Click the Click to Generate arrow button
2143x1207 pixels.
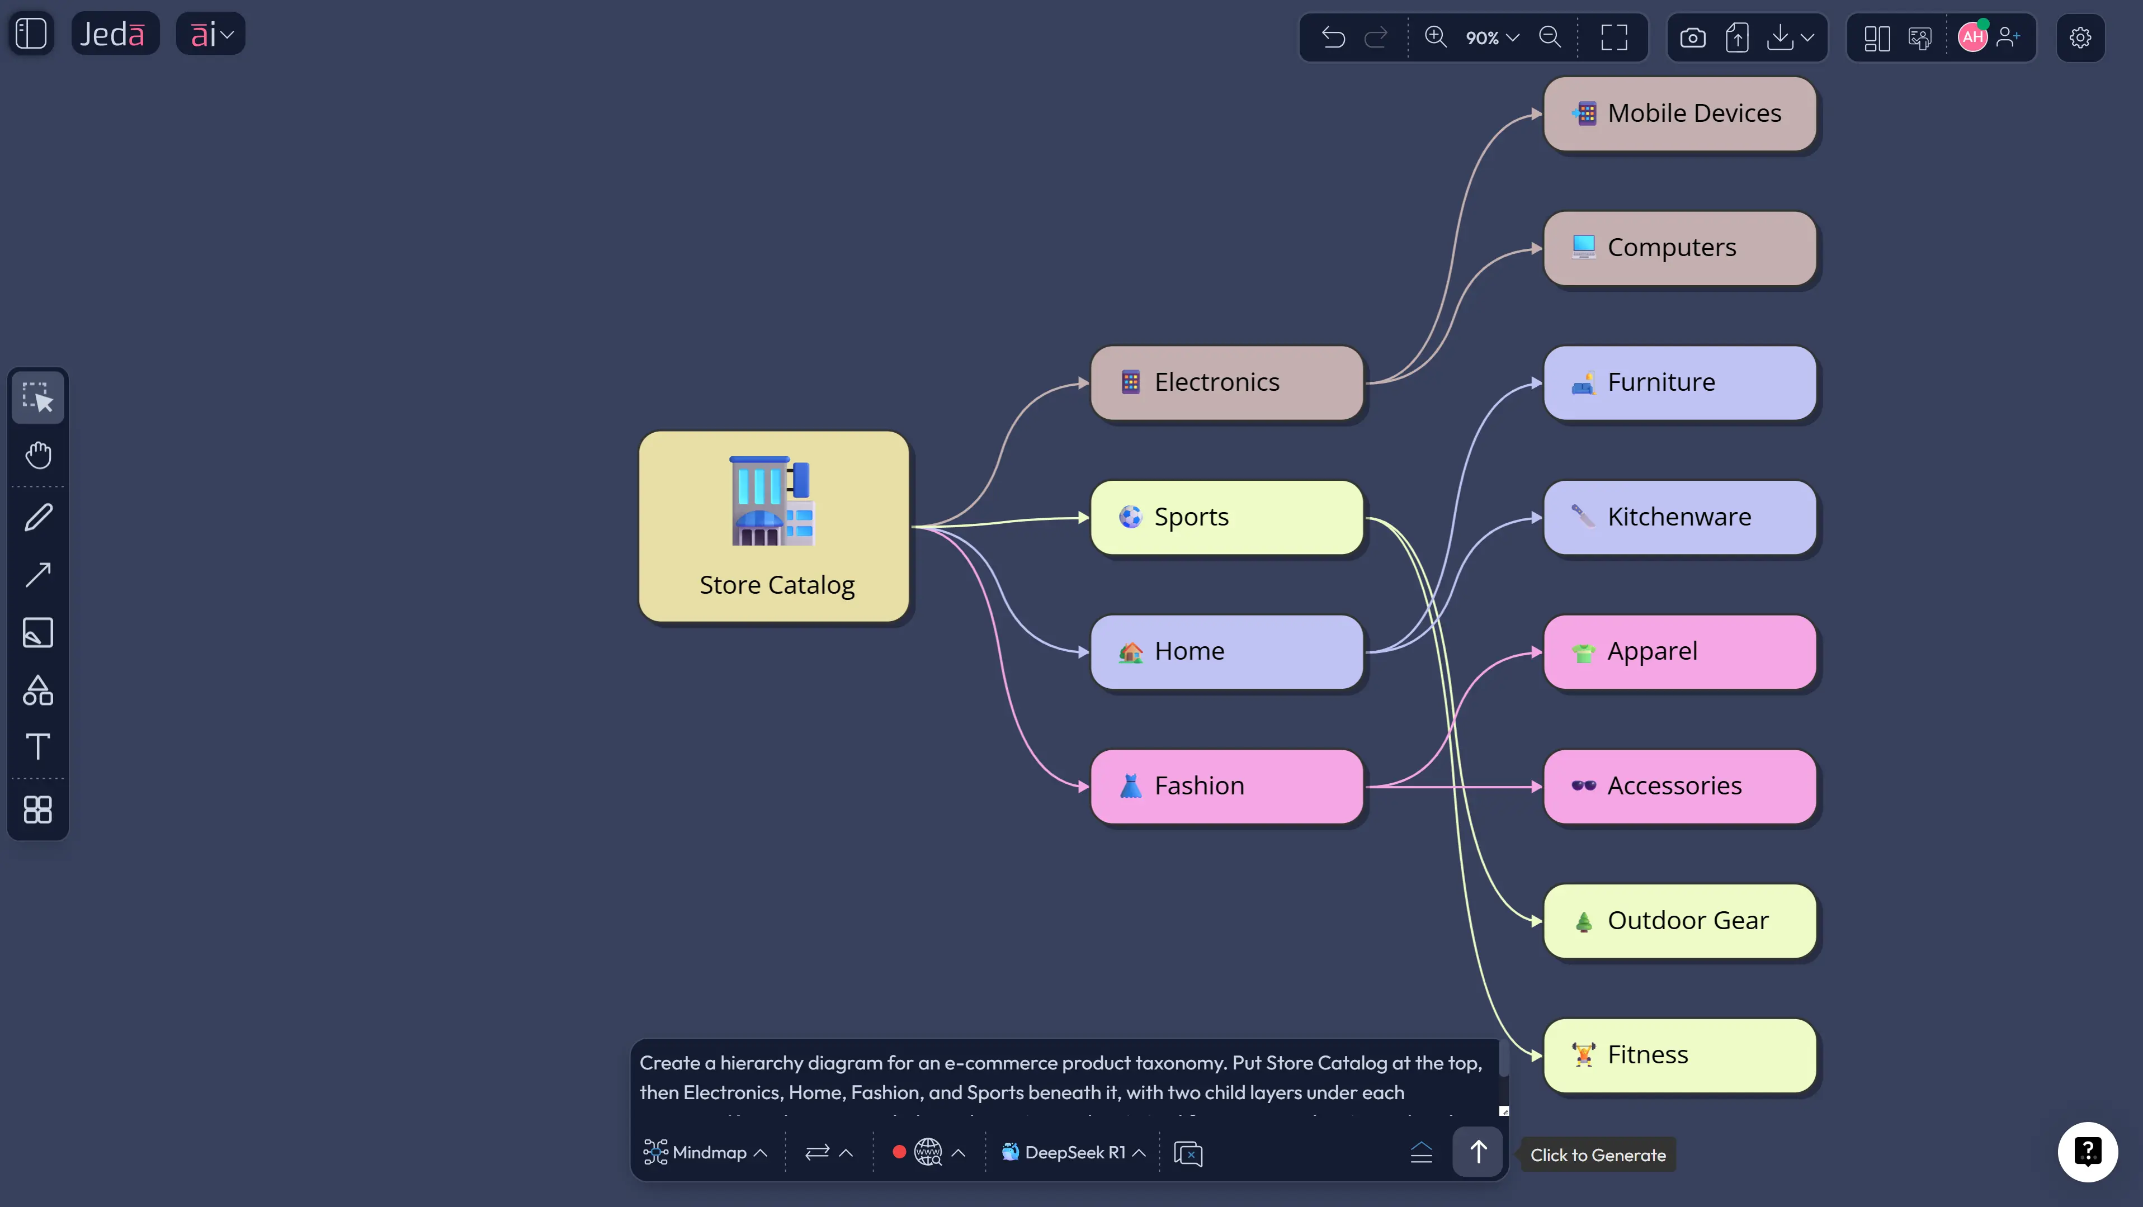click(1478, 1152)
